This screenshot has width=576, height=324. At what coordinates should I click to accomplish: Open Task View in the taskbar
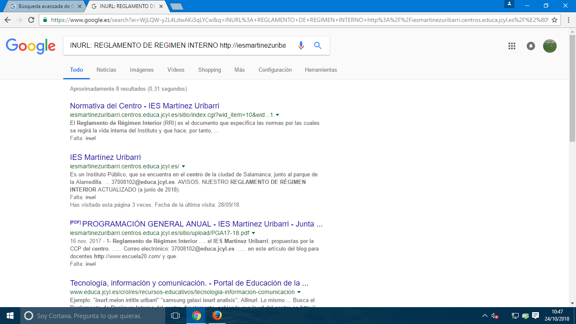175,316
